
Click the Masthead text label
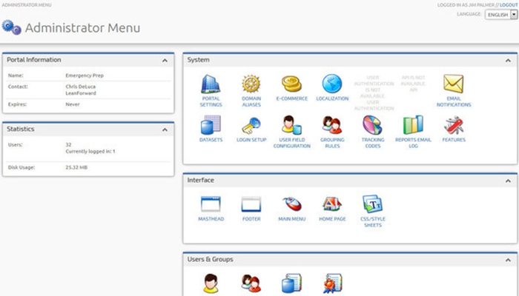211,219
